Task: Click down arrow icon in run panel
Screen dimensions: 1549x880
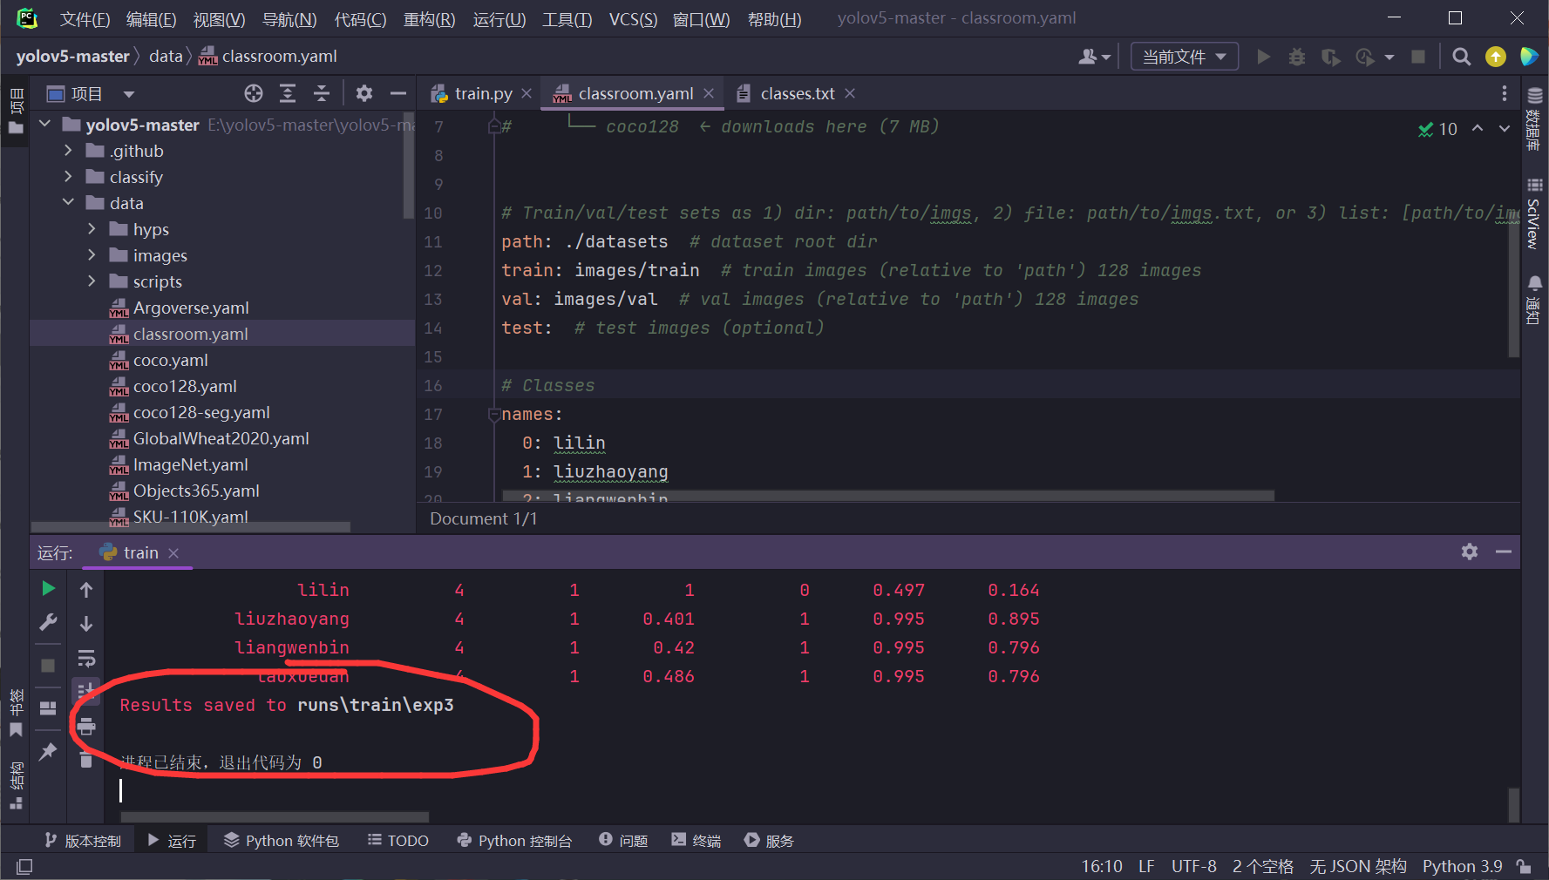Action: pos(86,624)
